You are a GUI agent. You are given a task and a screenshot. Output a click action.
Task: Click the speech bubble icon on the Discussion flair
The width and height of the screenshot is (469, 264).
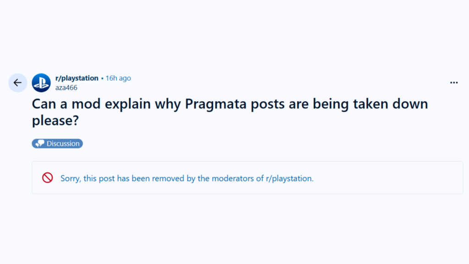[x=39, y=143]
